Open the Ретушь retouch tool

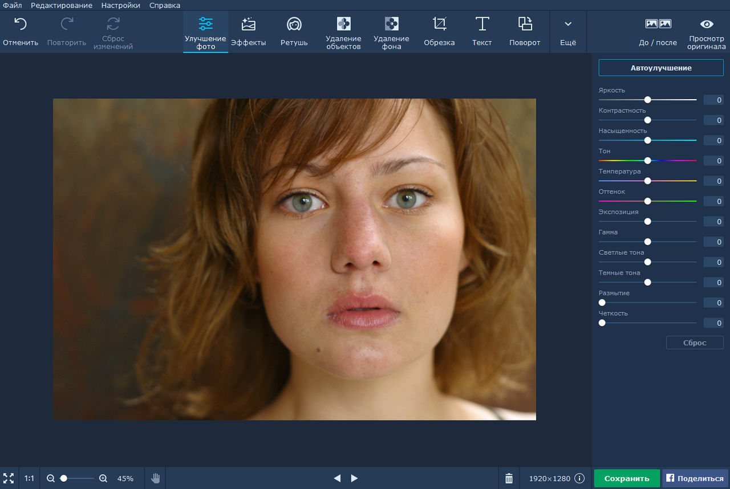pos(294,32)
